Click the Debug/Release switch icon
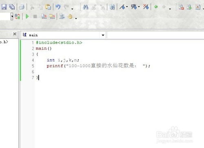The height and width of the screenshot is (148, 204). click(18, 16)
